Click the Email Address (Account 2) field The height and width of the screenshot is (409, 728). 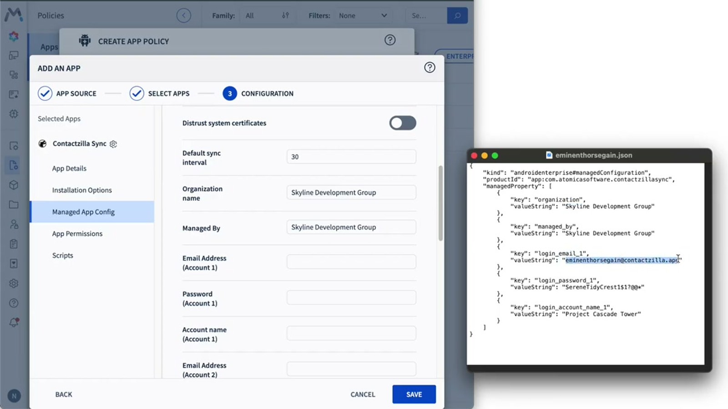[351, 369]
